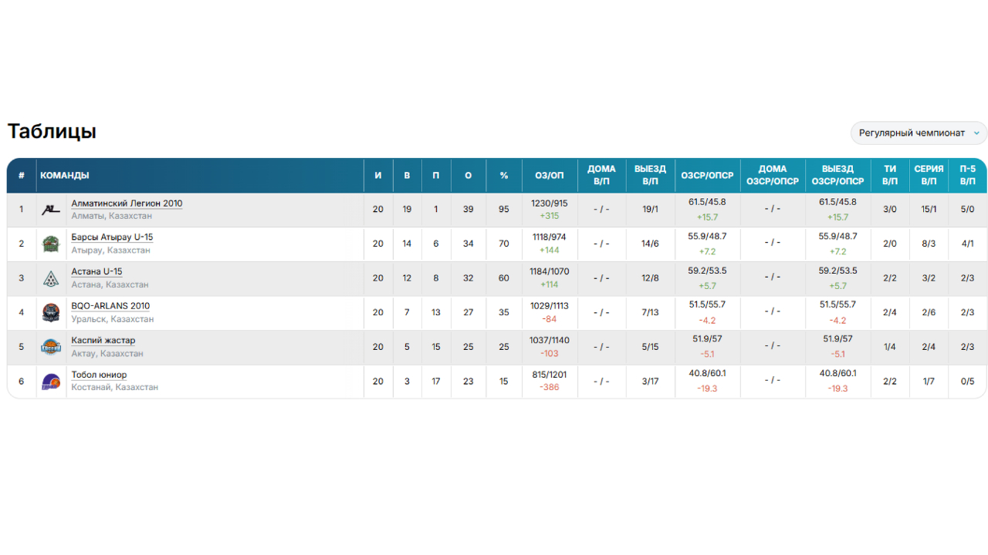Click the Астана U-15 team logo
Image resolution: width=988 pixels, height=555 pixels.
pos(51,278)
